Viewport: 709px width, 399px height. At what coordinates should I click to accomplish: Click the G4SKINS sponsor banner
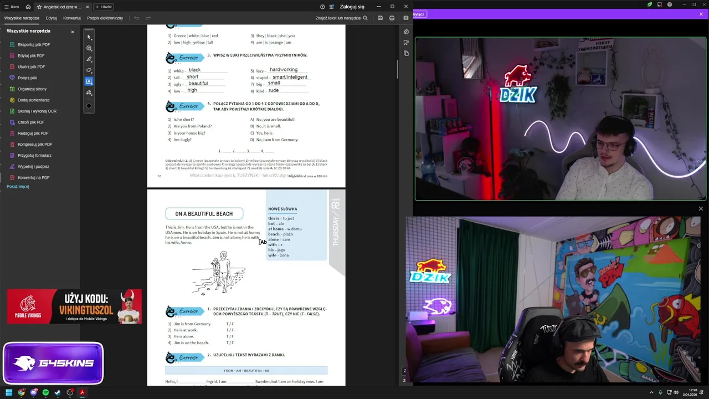pyautogui.click(x=53, y=363)
